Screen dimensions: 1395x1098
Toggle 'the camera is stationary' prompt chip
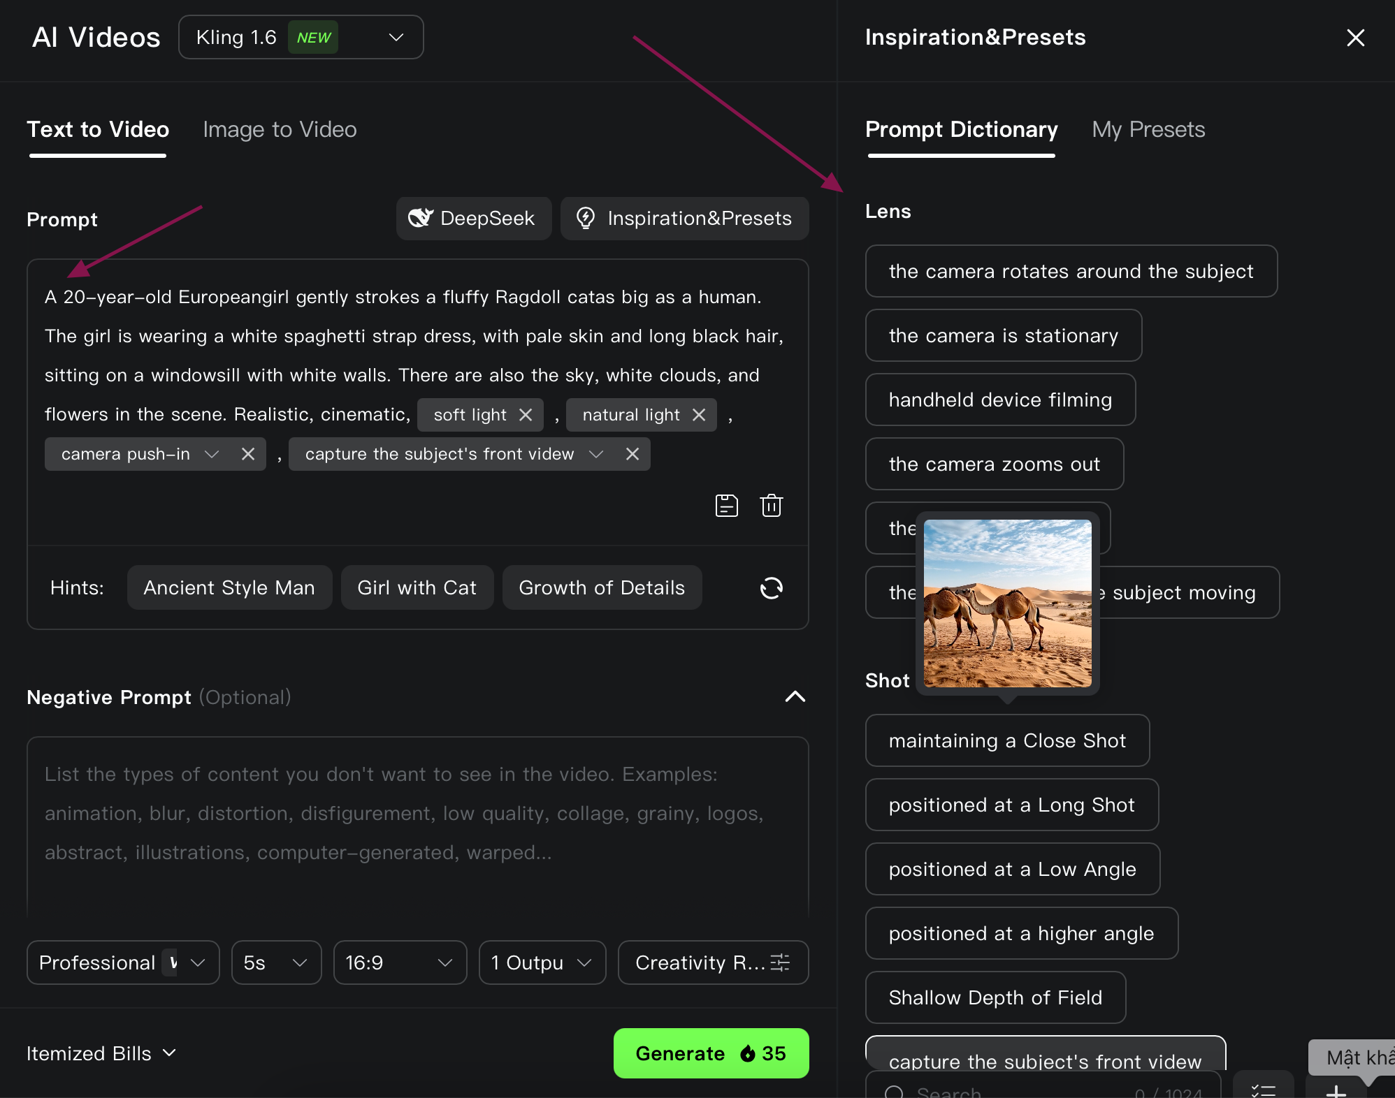pos(1003,335)
